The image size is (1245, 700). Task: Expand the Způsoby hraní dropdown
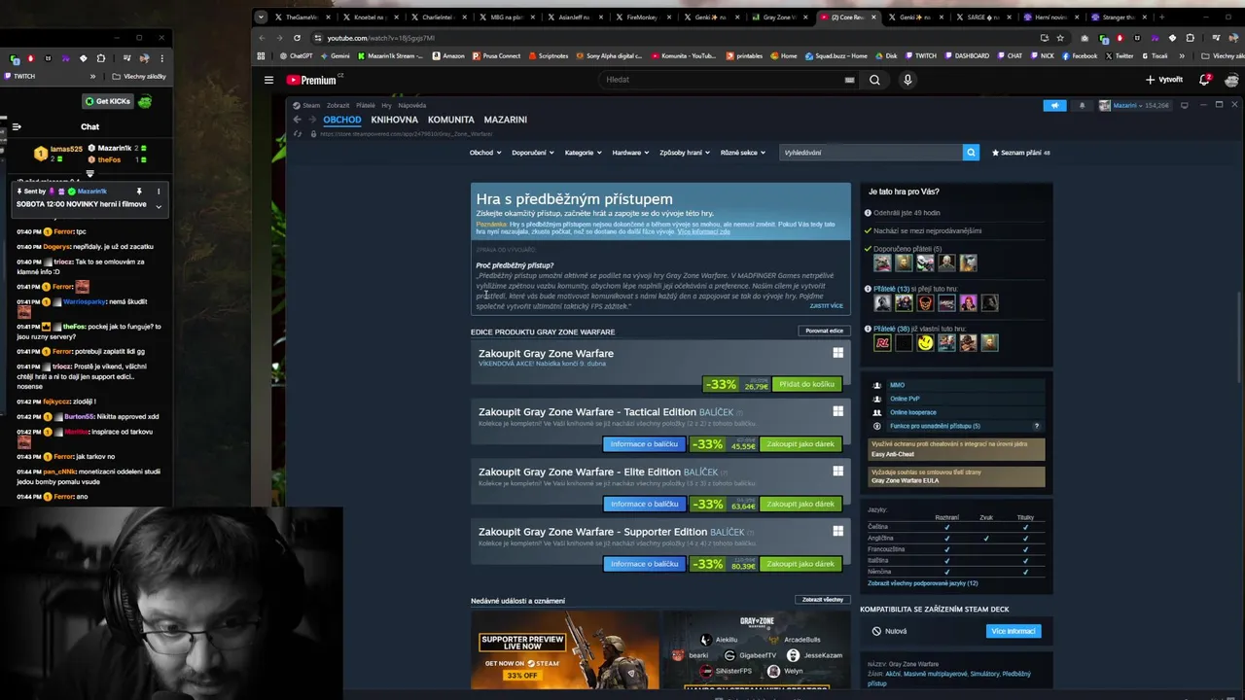[684, 153]
